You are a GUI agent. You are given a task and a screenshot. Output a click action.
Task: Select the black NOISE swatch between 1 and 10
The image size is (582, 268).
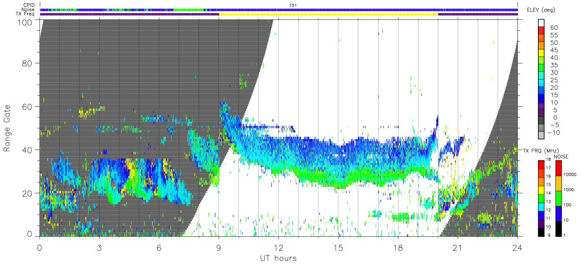(x=559, y=228)
